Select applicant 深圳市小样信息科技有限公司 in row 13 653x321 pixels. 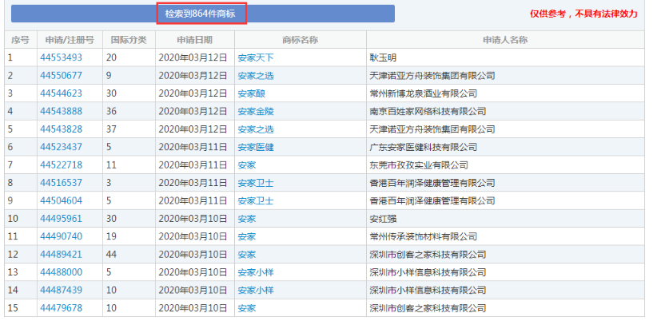click(x=428, y=272)
